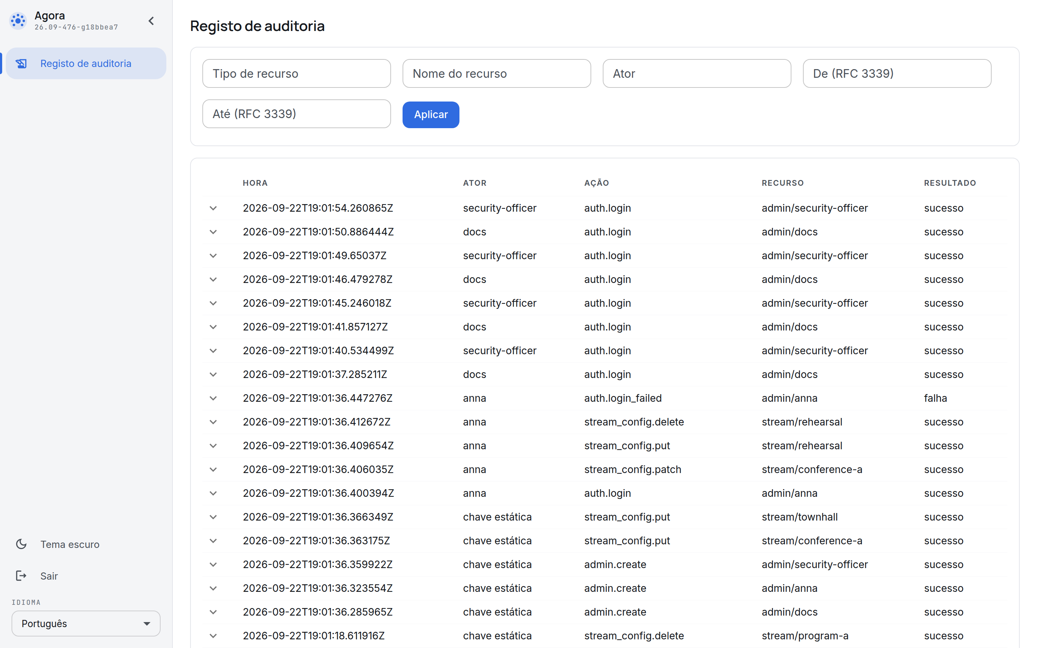Expand the 19:01:45.246018Z row

(x=213, y=303)
